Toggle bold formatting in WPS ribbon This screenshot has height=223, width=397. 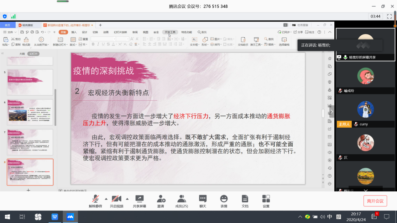pos(93,44)
